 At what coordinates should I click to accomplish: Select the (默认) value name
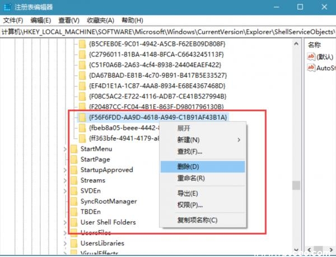325,57
